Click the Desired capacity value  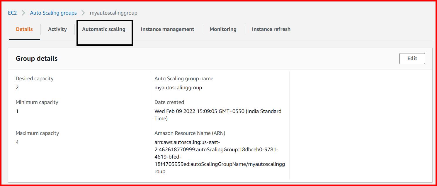point(17,87)
